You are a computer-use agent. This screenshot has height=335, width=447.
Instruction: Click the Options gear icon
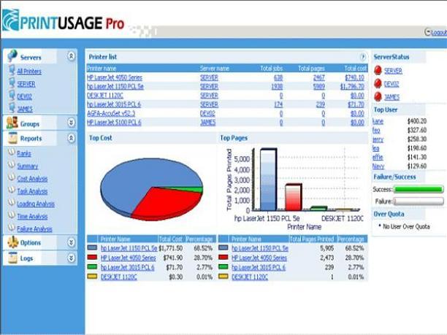(12, 242)
